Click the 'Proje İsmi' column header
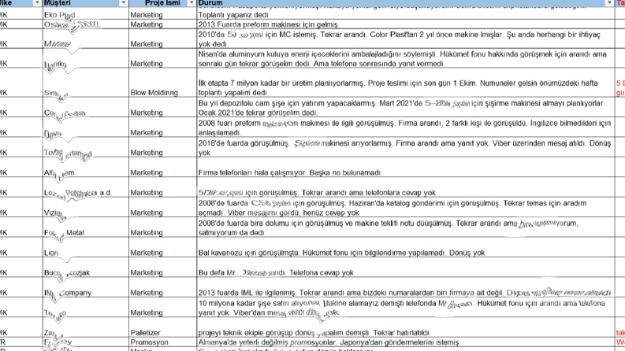Viewport: 625px width, 351px height. pos(162,3)
